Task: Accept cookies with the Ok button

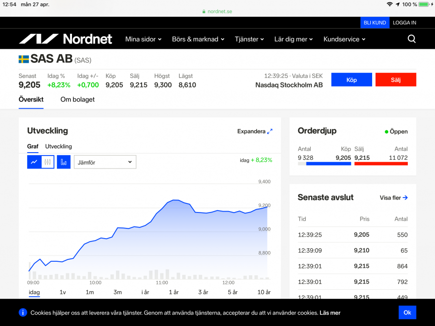Action: click(407, 312)
